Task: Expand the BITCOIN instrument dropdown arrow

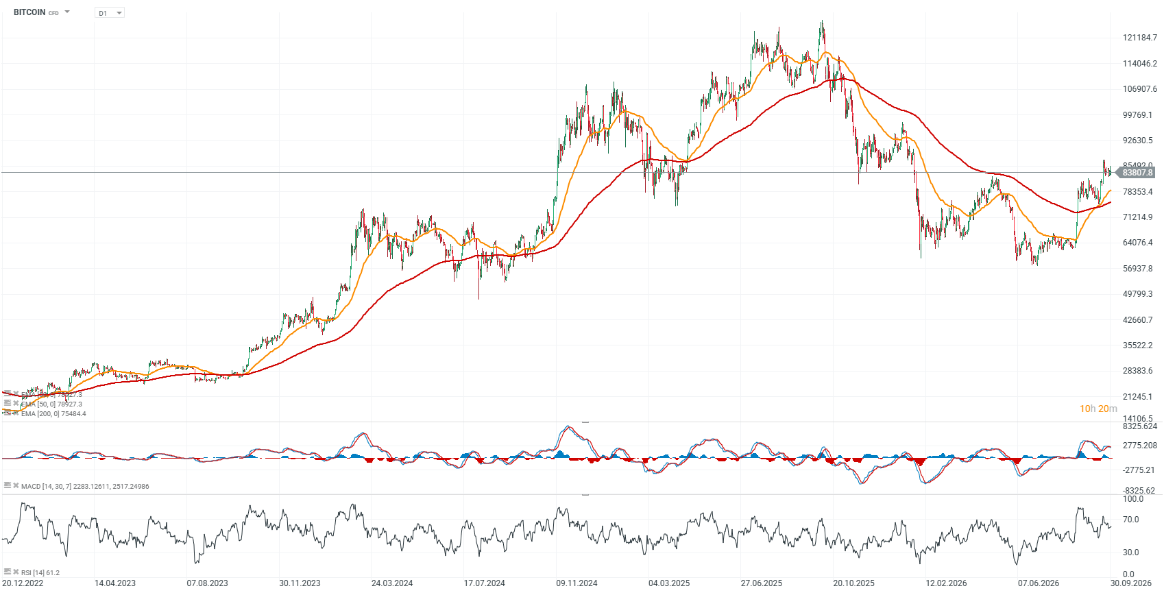Action: coord(67,12)
